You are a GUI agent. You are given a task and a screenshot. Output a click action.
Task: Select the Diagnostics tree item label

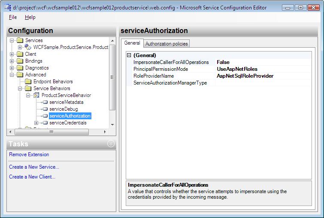[37, 68]
